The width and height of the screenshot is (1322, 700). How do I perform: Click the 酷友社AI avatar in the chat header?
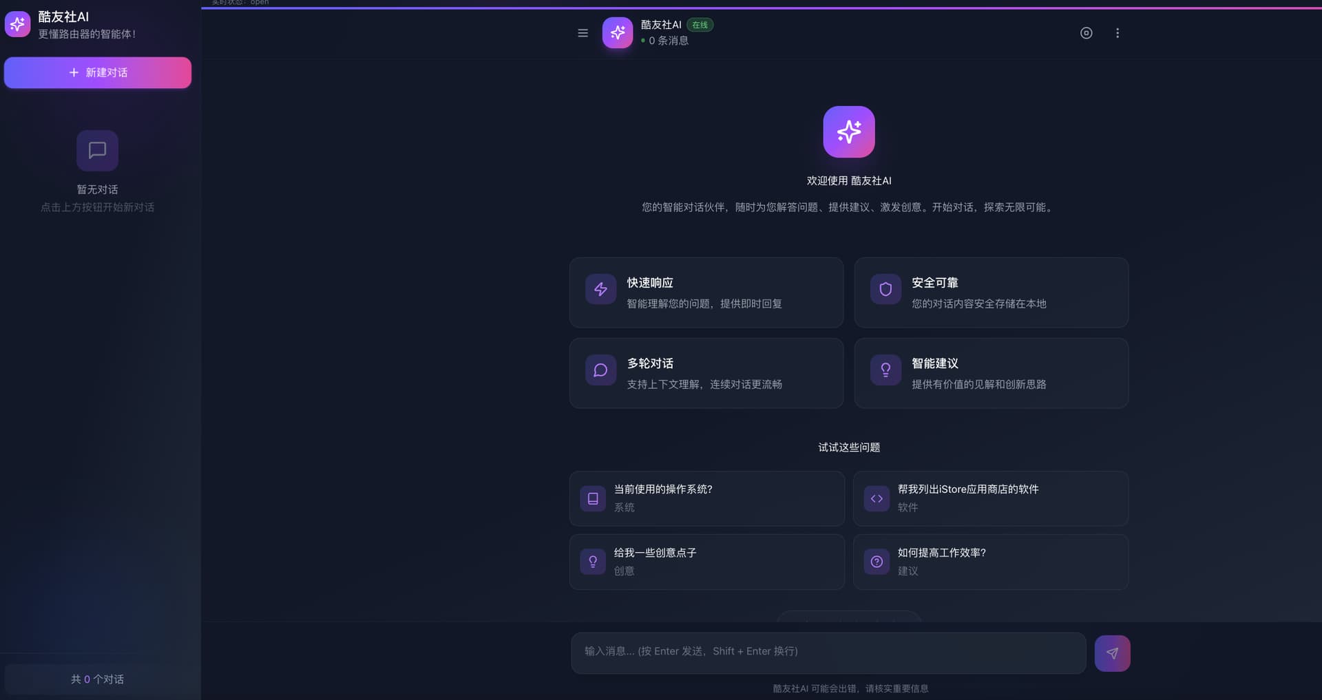click(x=618, y=33)
